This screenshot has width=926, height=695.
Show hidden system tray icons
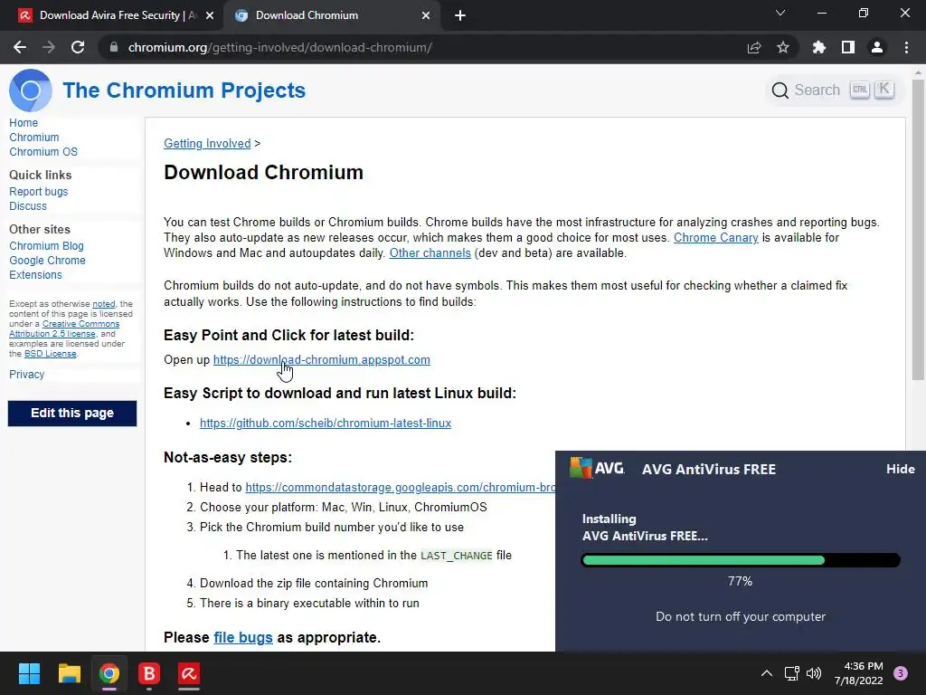tap(767, 673)
